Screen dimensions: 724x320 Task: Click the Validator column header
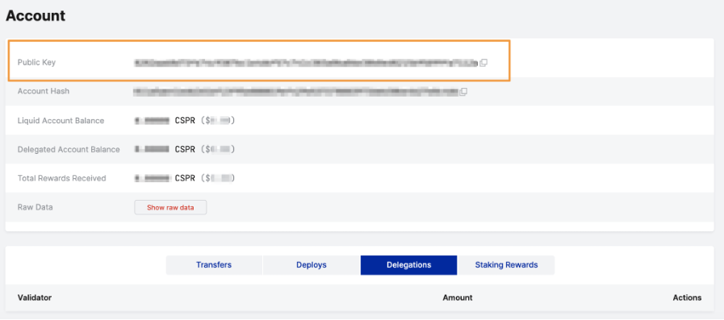tap(35, 298)
